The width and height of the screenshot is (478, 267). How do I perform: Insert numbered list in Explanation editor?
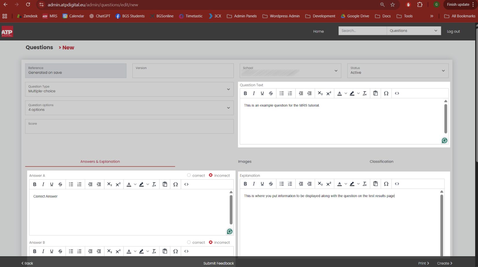pos(290,184)
